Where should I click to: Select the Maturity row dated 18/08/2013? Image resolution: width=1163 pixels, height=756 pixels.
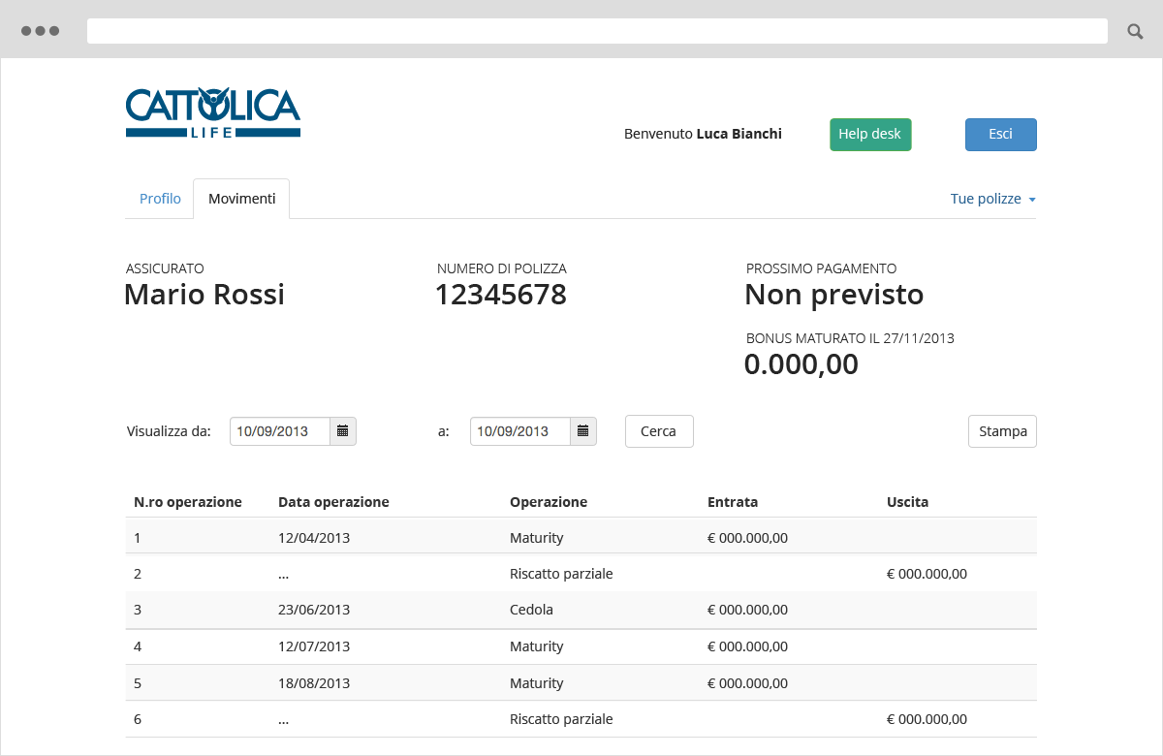tap(581, 683)
